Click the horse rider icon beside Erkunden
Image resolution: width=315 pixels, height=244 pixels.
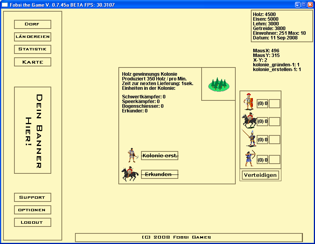point(130,174)
